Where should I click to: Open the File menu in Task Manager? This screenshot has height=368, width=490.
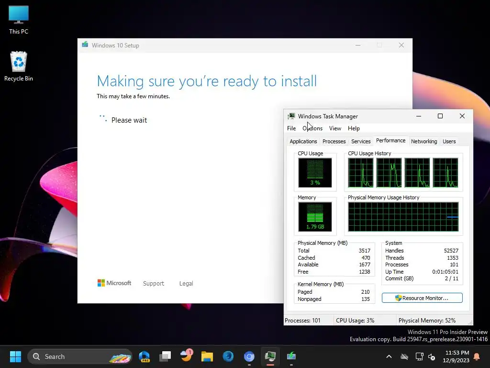tap(291, 128)
